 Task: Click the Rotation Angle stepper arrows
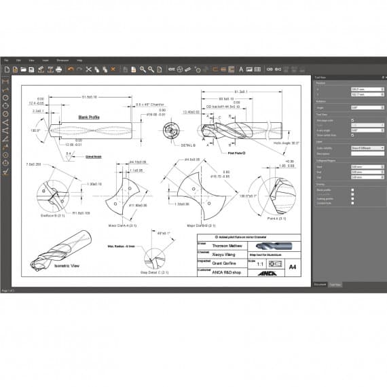[382, 107]
